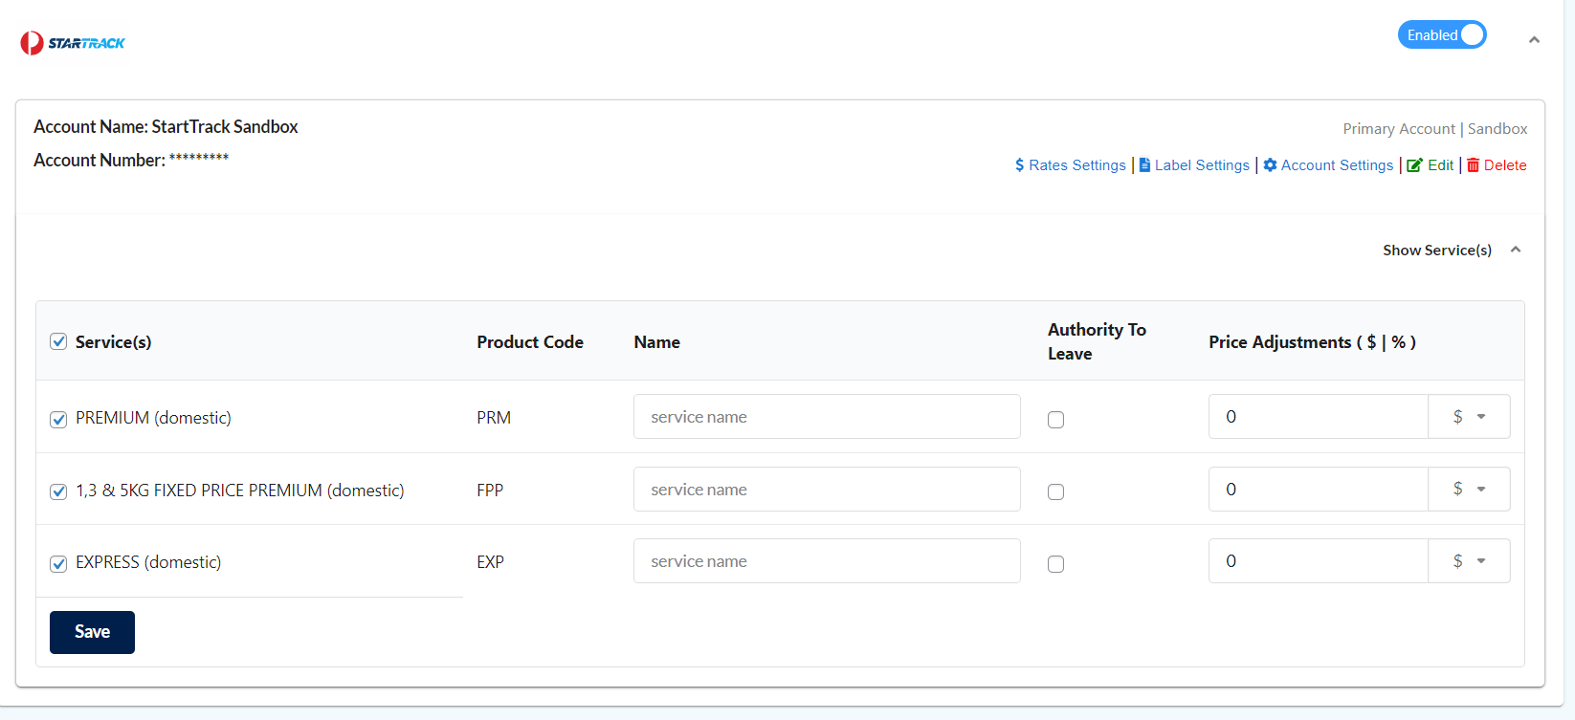
Task: Click the pencil icon beside Edit
Action: point(1414,165)
